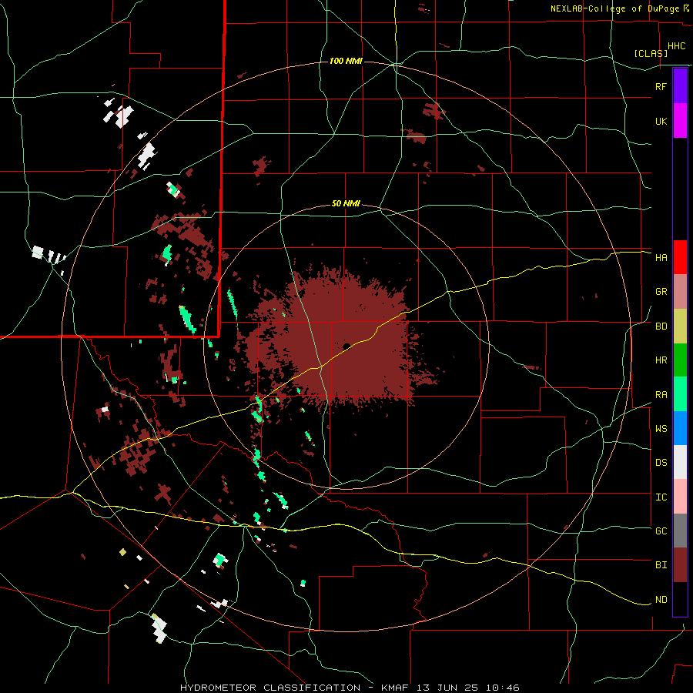Click the HR legend label
The height and width of the screenshot is (693, 693).
click(661, 360)
